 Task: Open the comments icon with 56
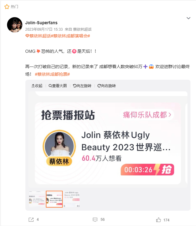click(95, 220)
